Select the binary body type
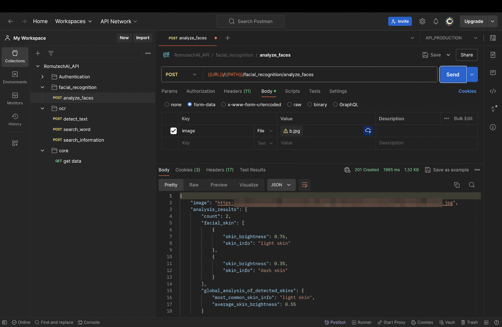The width and height of the screenshot is (502, 327). coord(310,105)
